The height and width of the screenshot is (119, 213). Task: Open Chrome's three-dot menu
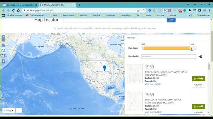point(210,10)
